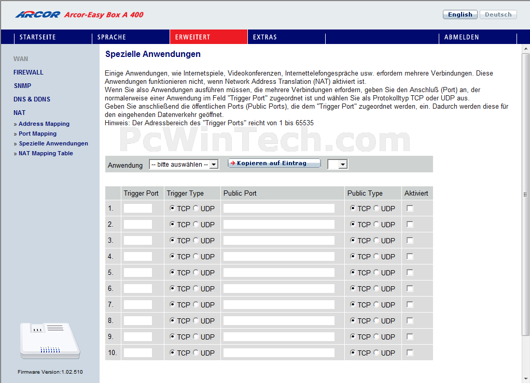Click the router device image
The image size is (530, 383).
(x=50, y=341)
